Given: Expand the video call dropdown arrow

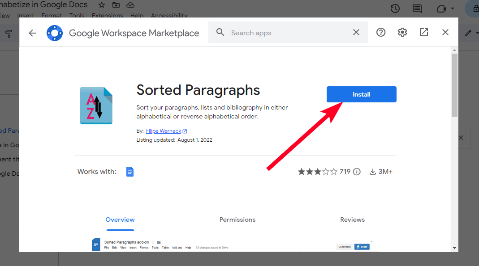Looking at the screenshot, I should tap(452, 8).
